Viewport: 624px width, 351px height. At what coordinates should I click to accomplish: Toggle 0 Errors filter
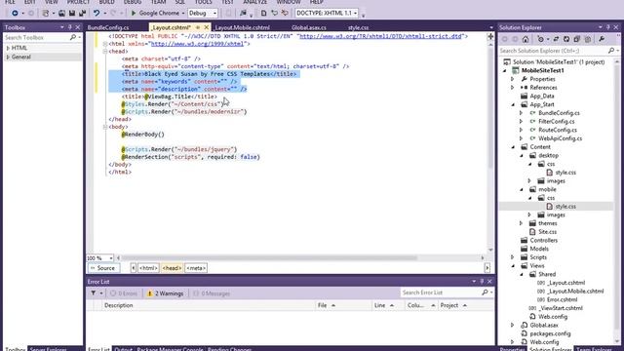pos(124,293)
